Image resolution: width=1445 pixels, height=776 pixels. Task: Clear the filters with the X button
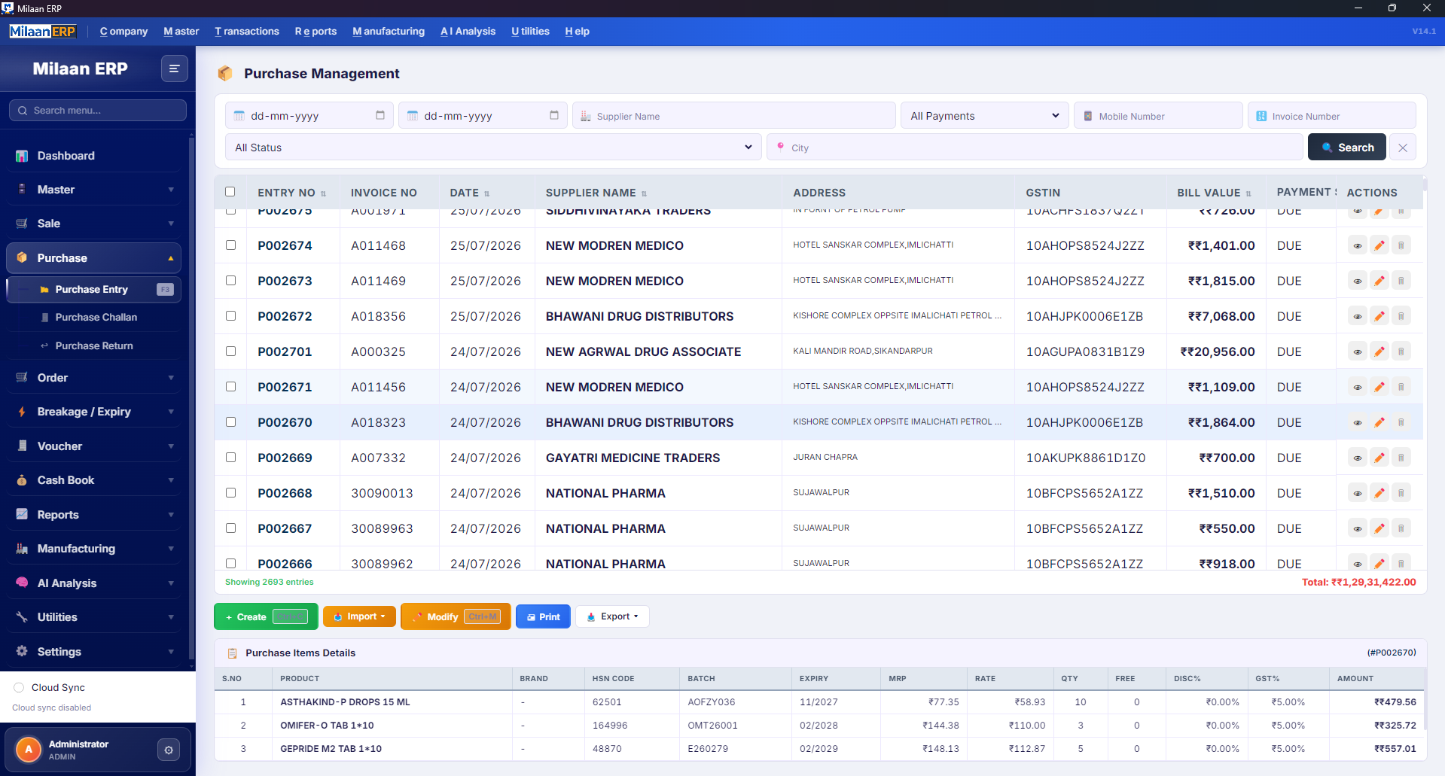coord(1402,148)
